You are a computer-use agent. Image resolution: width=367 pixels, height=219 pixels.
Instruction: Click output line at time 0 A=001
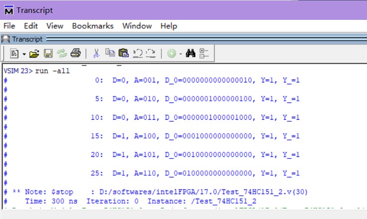click(x=197, y=80)
